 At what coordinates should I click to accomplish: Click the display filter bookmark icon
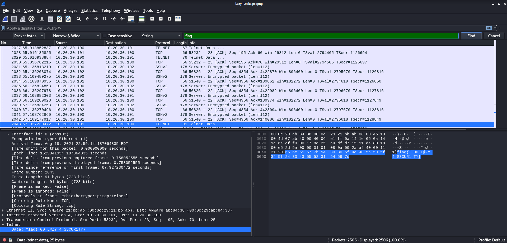coord(3,28)
